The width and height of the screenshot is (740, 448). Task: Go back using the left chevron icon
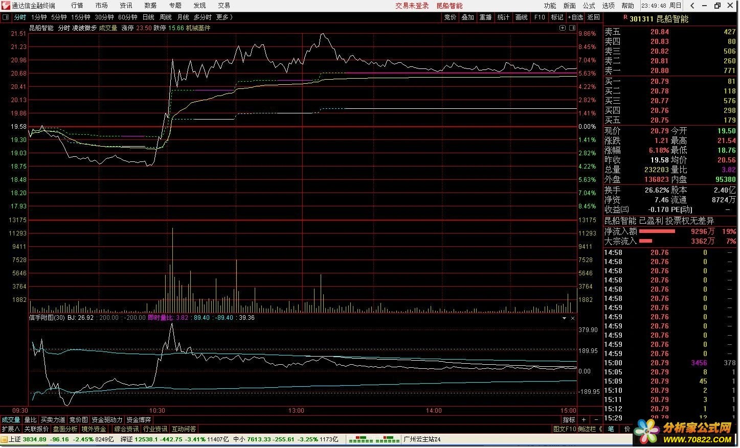point(692,6)
